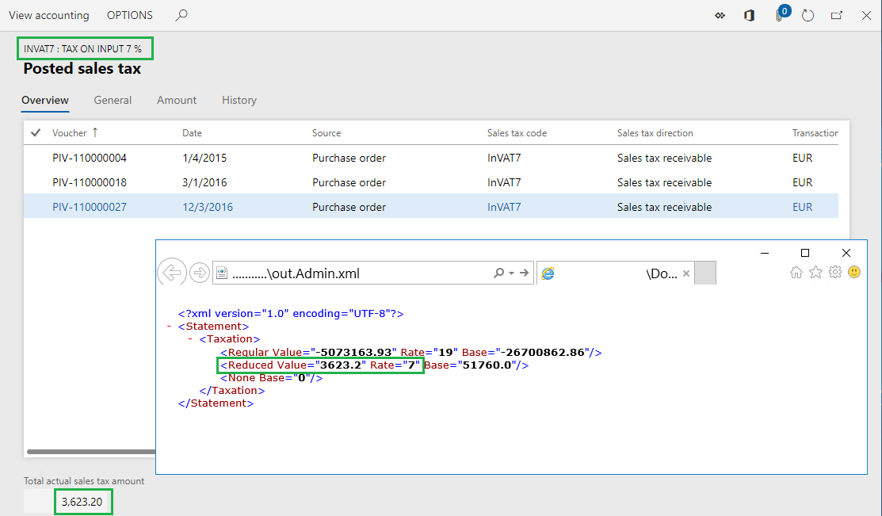The image size is (882, 516).
Task: Click View accounting menu
Action: pos(49,15)
